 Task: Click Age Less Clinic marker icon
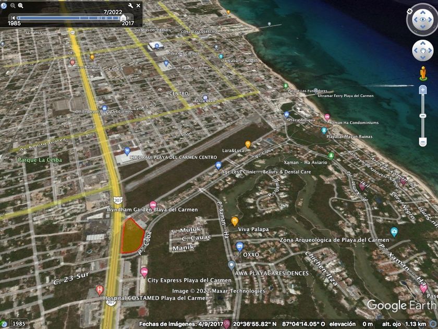218,165
